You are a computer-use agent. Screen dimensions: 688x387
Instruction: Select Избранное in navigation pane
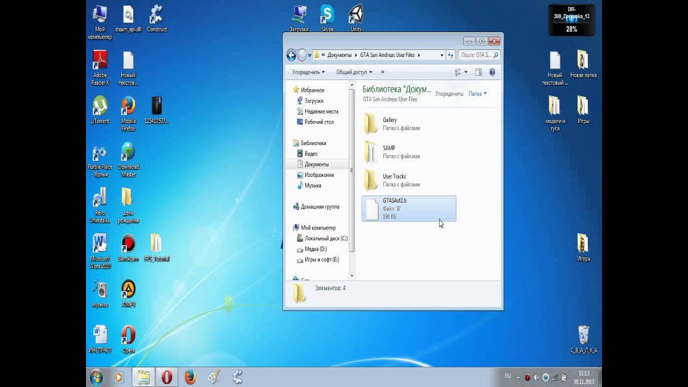click(x=309, y=90)
